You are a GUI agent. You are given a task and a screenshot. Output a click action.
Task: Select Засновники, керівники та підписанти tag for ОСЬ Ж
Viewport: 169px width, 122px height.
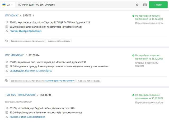28,41
